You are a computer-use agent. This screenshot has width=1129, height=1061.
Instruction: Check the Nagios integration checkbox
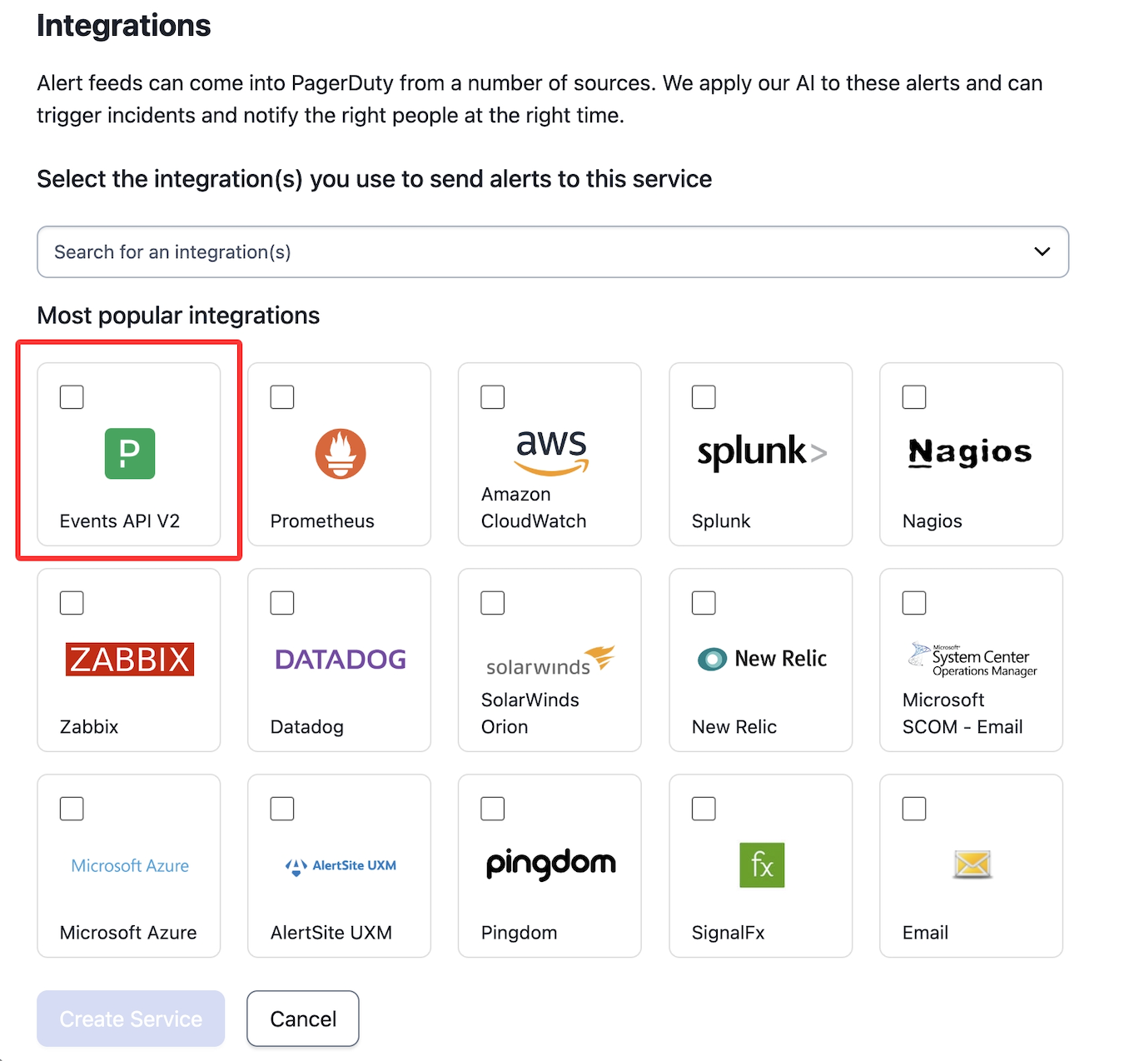click(x=914, y=397)
